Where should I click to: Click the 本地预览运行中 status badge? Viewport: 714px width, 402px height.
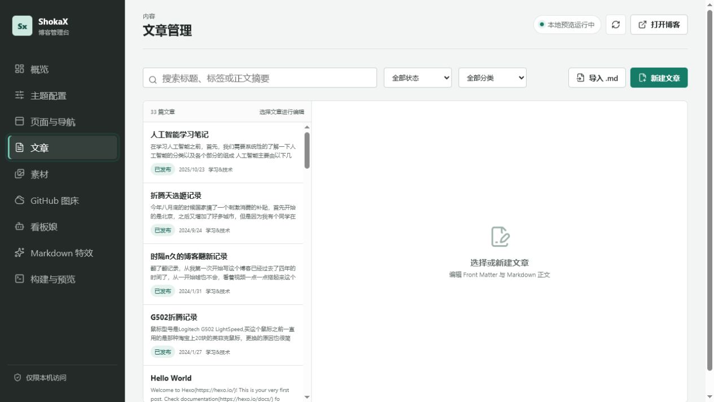pos(567,25)
